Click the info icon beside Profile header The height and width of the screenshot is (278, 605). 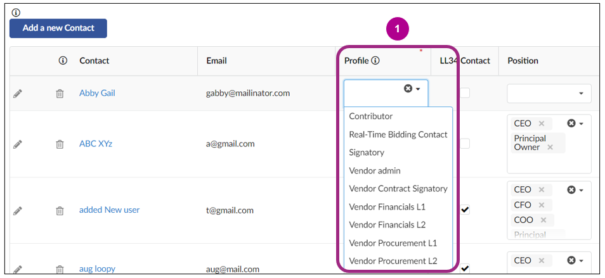(375, 61)
